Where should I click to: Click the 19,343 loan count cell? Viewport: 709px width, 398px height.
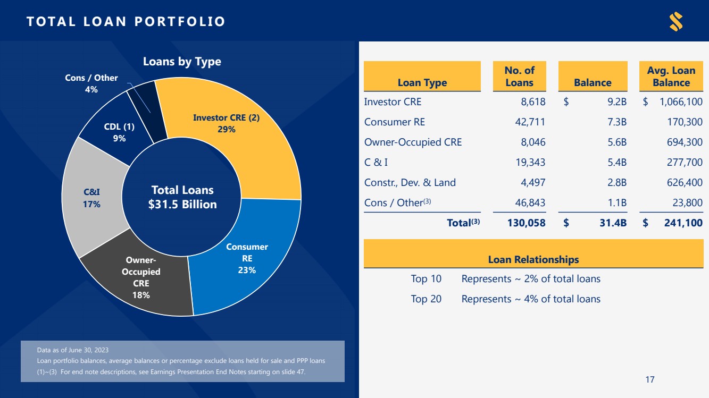coord(530,162)
